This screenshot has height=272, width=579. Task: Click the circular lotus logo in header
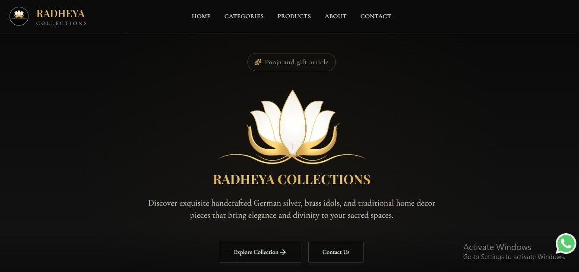(19, 16)
